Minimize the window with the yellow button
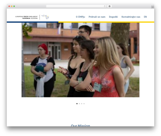161x136 pixels. pos(12,6)
